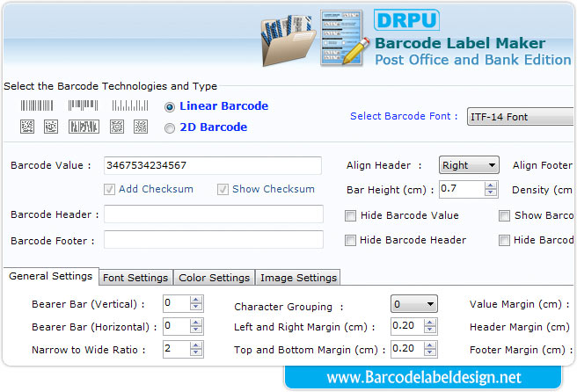The width and height of the screenshot is (577, 392).
Task: Increase Bar Height using up arrow
Action: click(490, 185)
